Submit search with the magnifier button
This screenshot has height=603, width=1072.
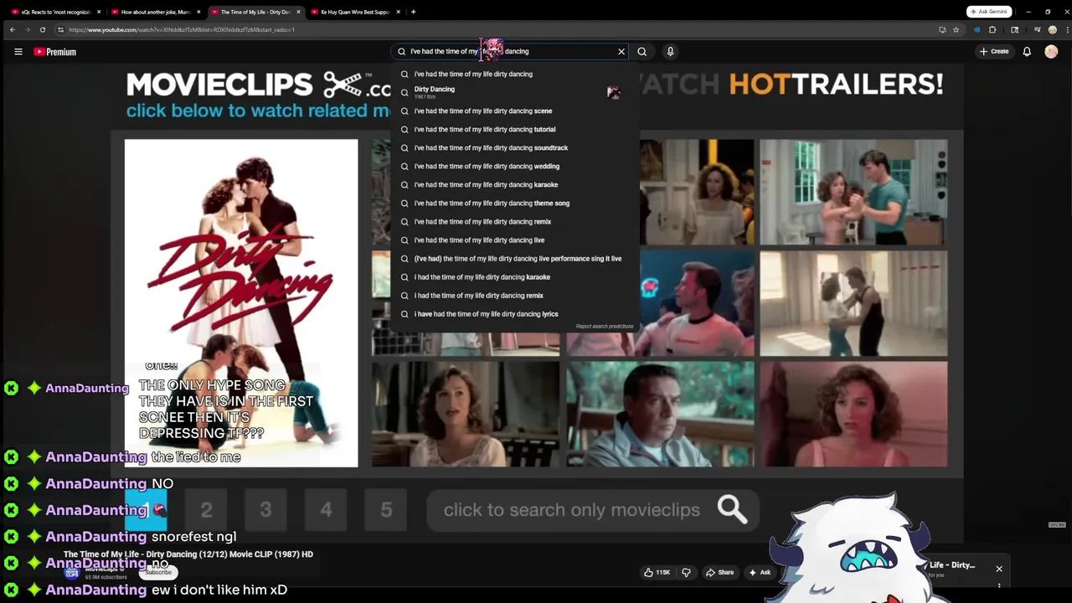642,51
